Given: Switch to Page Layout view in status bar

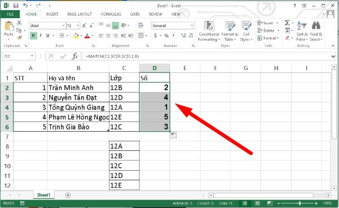Looking at the screenshot, I should click(257, 203).
